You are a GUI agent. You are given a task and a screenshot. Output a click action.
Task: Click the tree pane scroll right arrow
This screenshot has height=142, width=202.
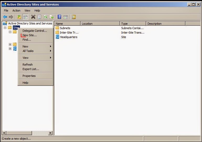[x=50, y=133]
